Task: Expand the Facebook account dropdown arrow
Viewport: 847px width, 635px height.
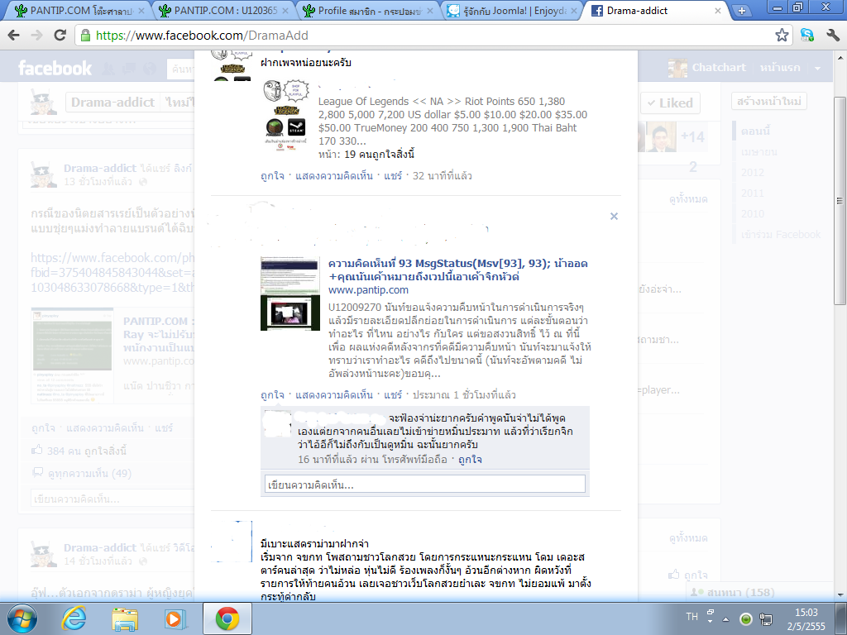Action: [x=817, y=69]
